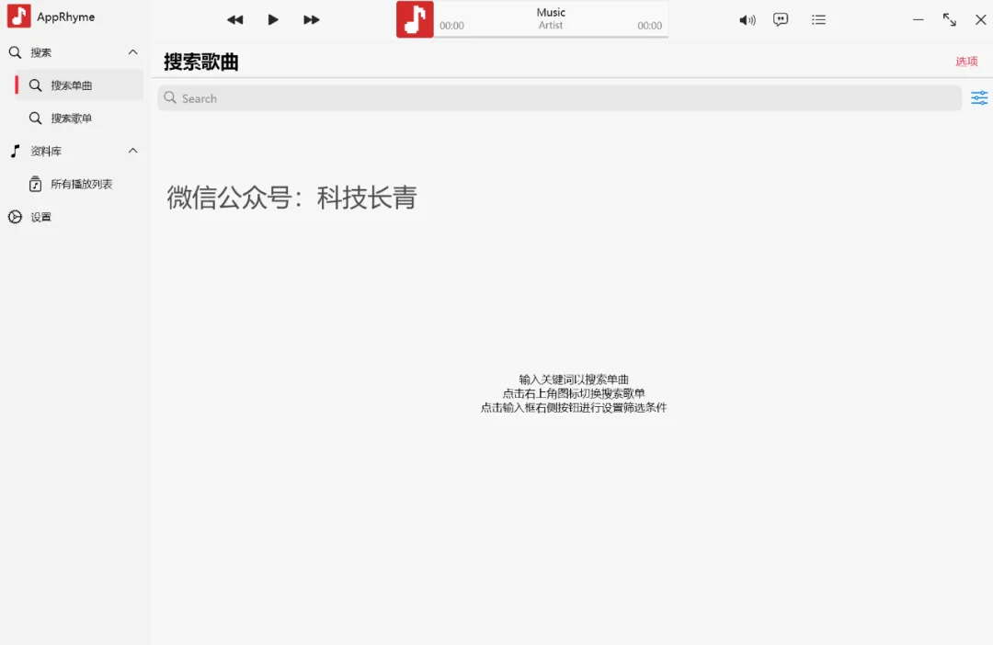This screenshot has width=993, height=645.
Task: Open 设置 settings page
Action: click(40, 217)
